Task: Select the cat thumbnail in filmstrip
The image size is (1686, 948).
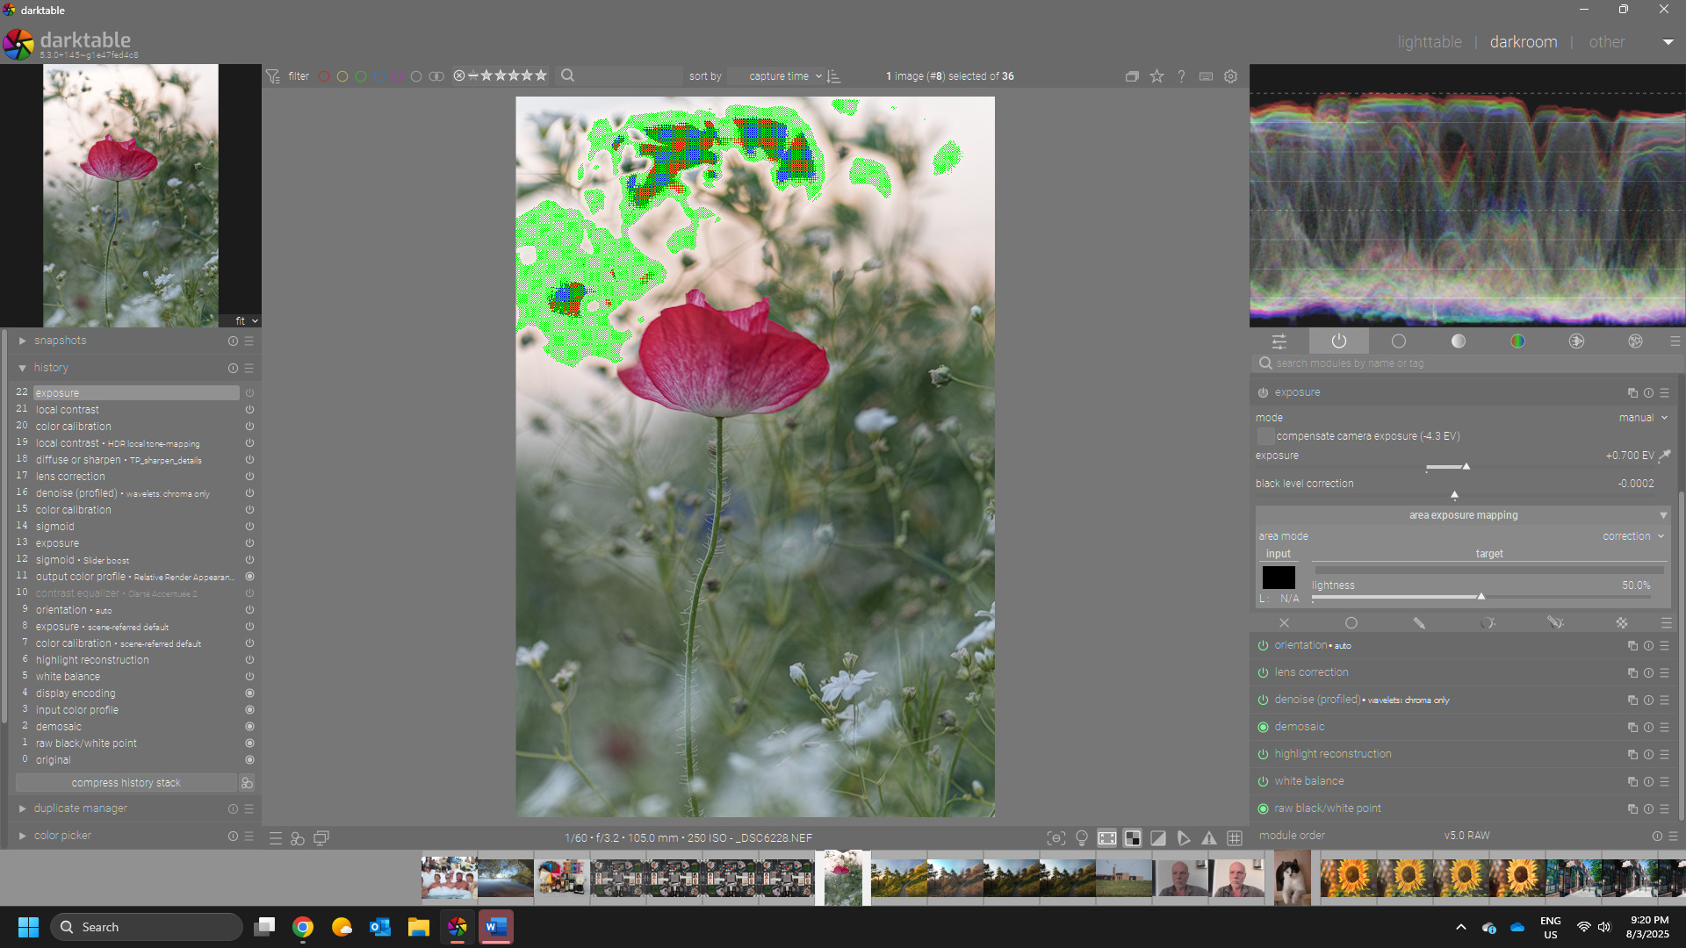Action: (1293, 877)
